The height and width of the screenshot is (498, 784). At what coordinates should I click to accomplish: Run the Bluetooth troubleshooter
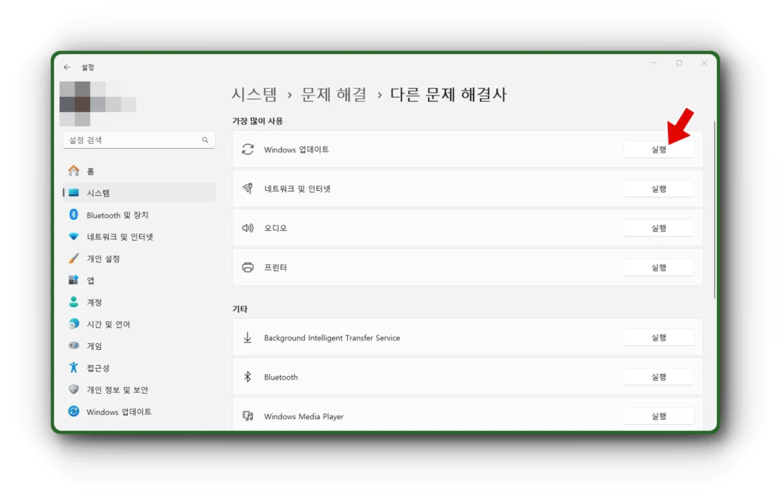click(x=658, y=377)
